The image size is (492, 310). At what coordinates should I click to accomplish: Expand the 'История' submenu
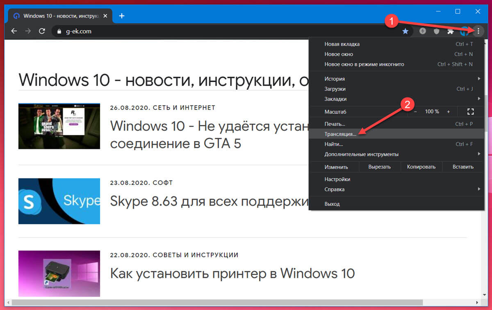396,79
